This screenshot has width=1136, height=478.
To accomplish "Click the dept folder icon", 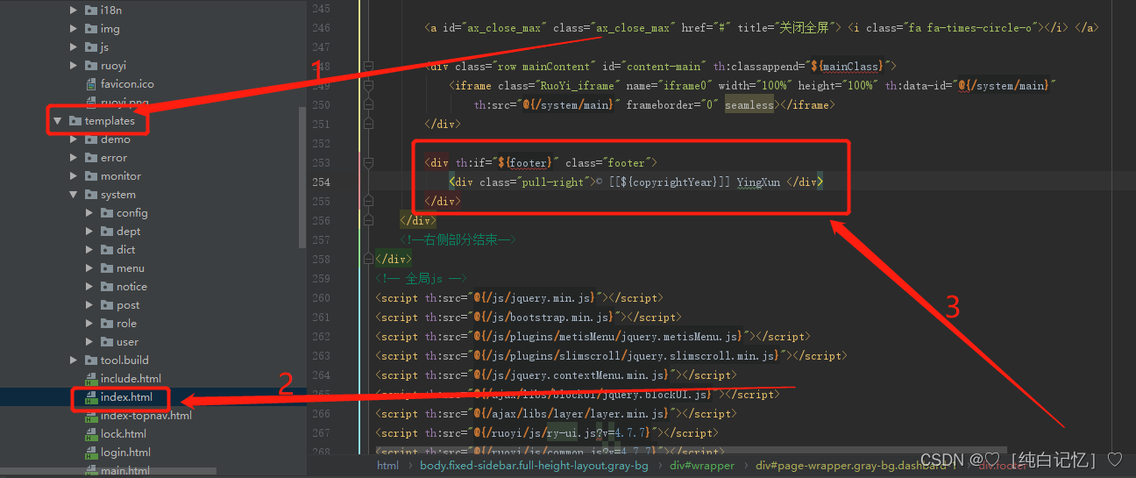I will [107, 232].
